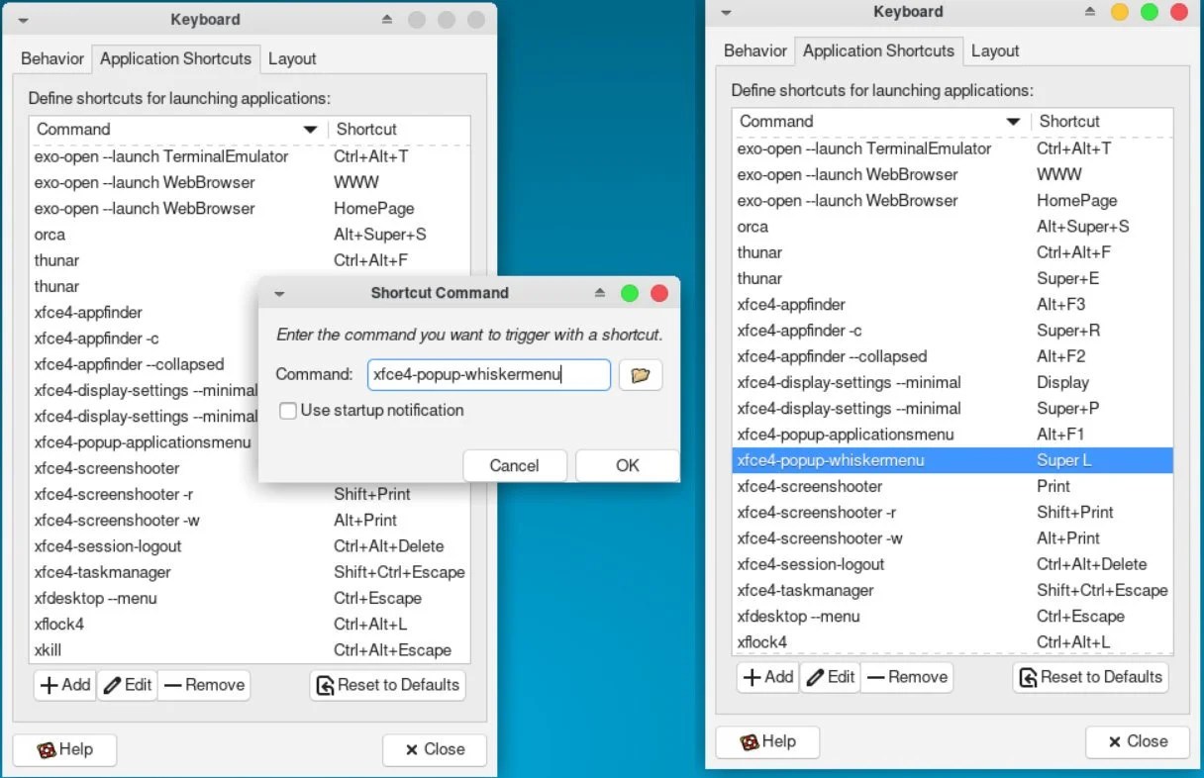Screen dimensions: 1204x778
Task: Browse for a command using the folder icon
Action: coord(641,374)
